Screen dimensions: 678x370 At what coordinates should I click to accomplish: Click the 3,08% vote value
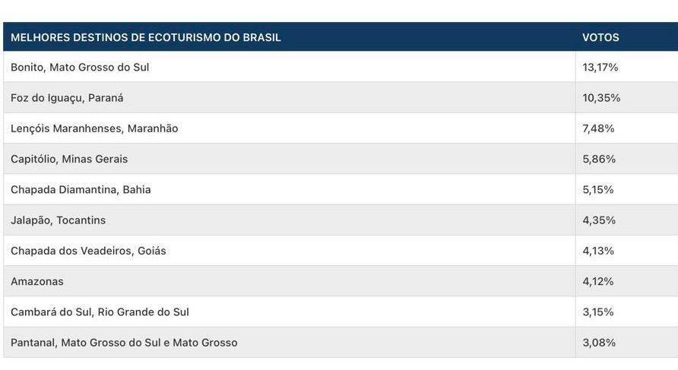pos(599,343)
